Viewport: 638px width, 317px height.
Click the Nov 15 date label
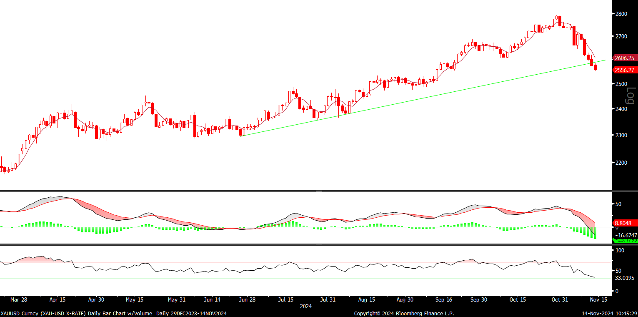tap(598, 300)
